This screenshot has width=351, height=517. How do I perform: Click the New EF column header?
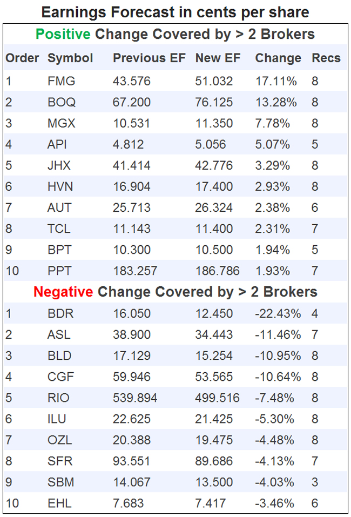pos(217,58)
